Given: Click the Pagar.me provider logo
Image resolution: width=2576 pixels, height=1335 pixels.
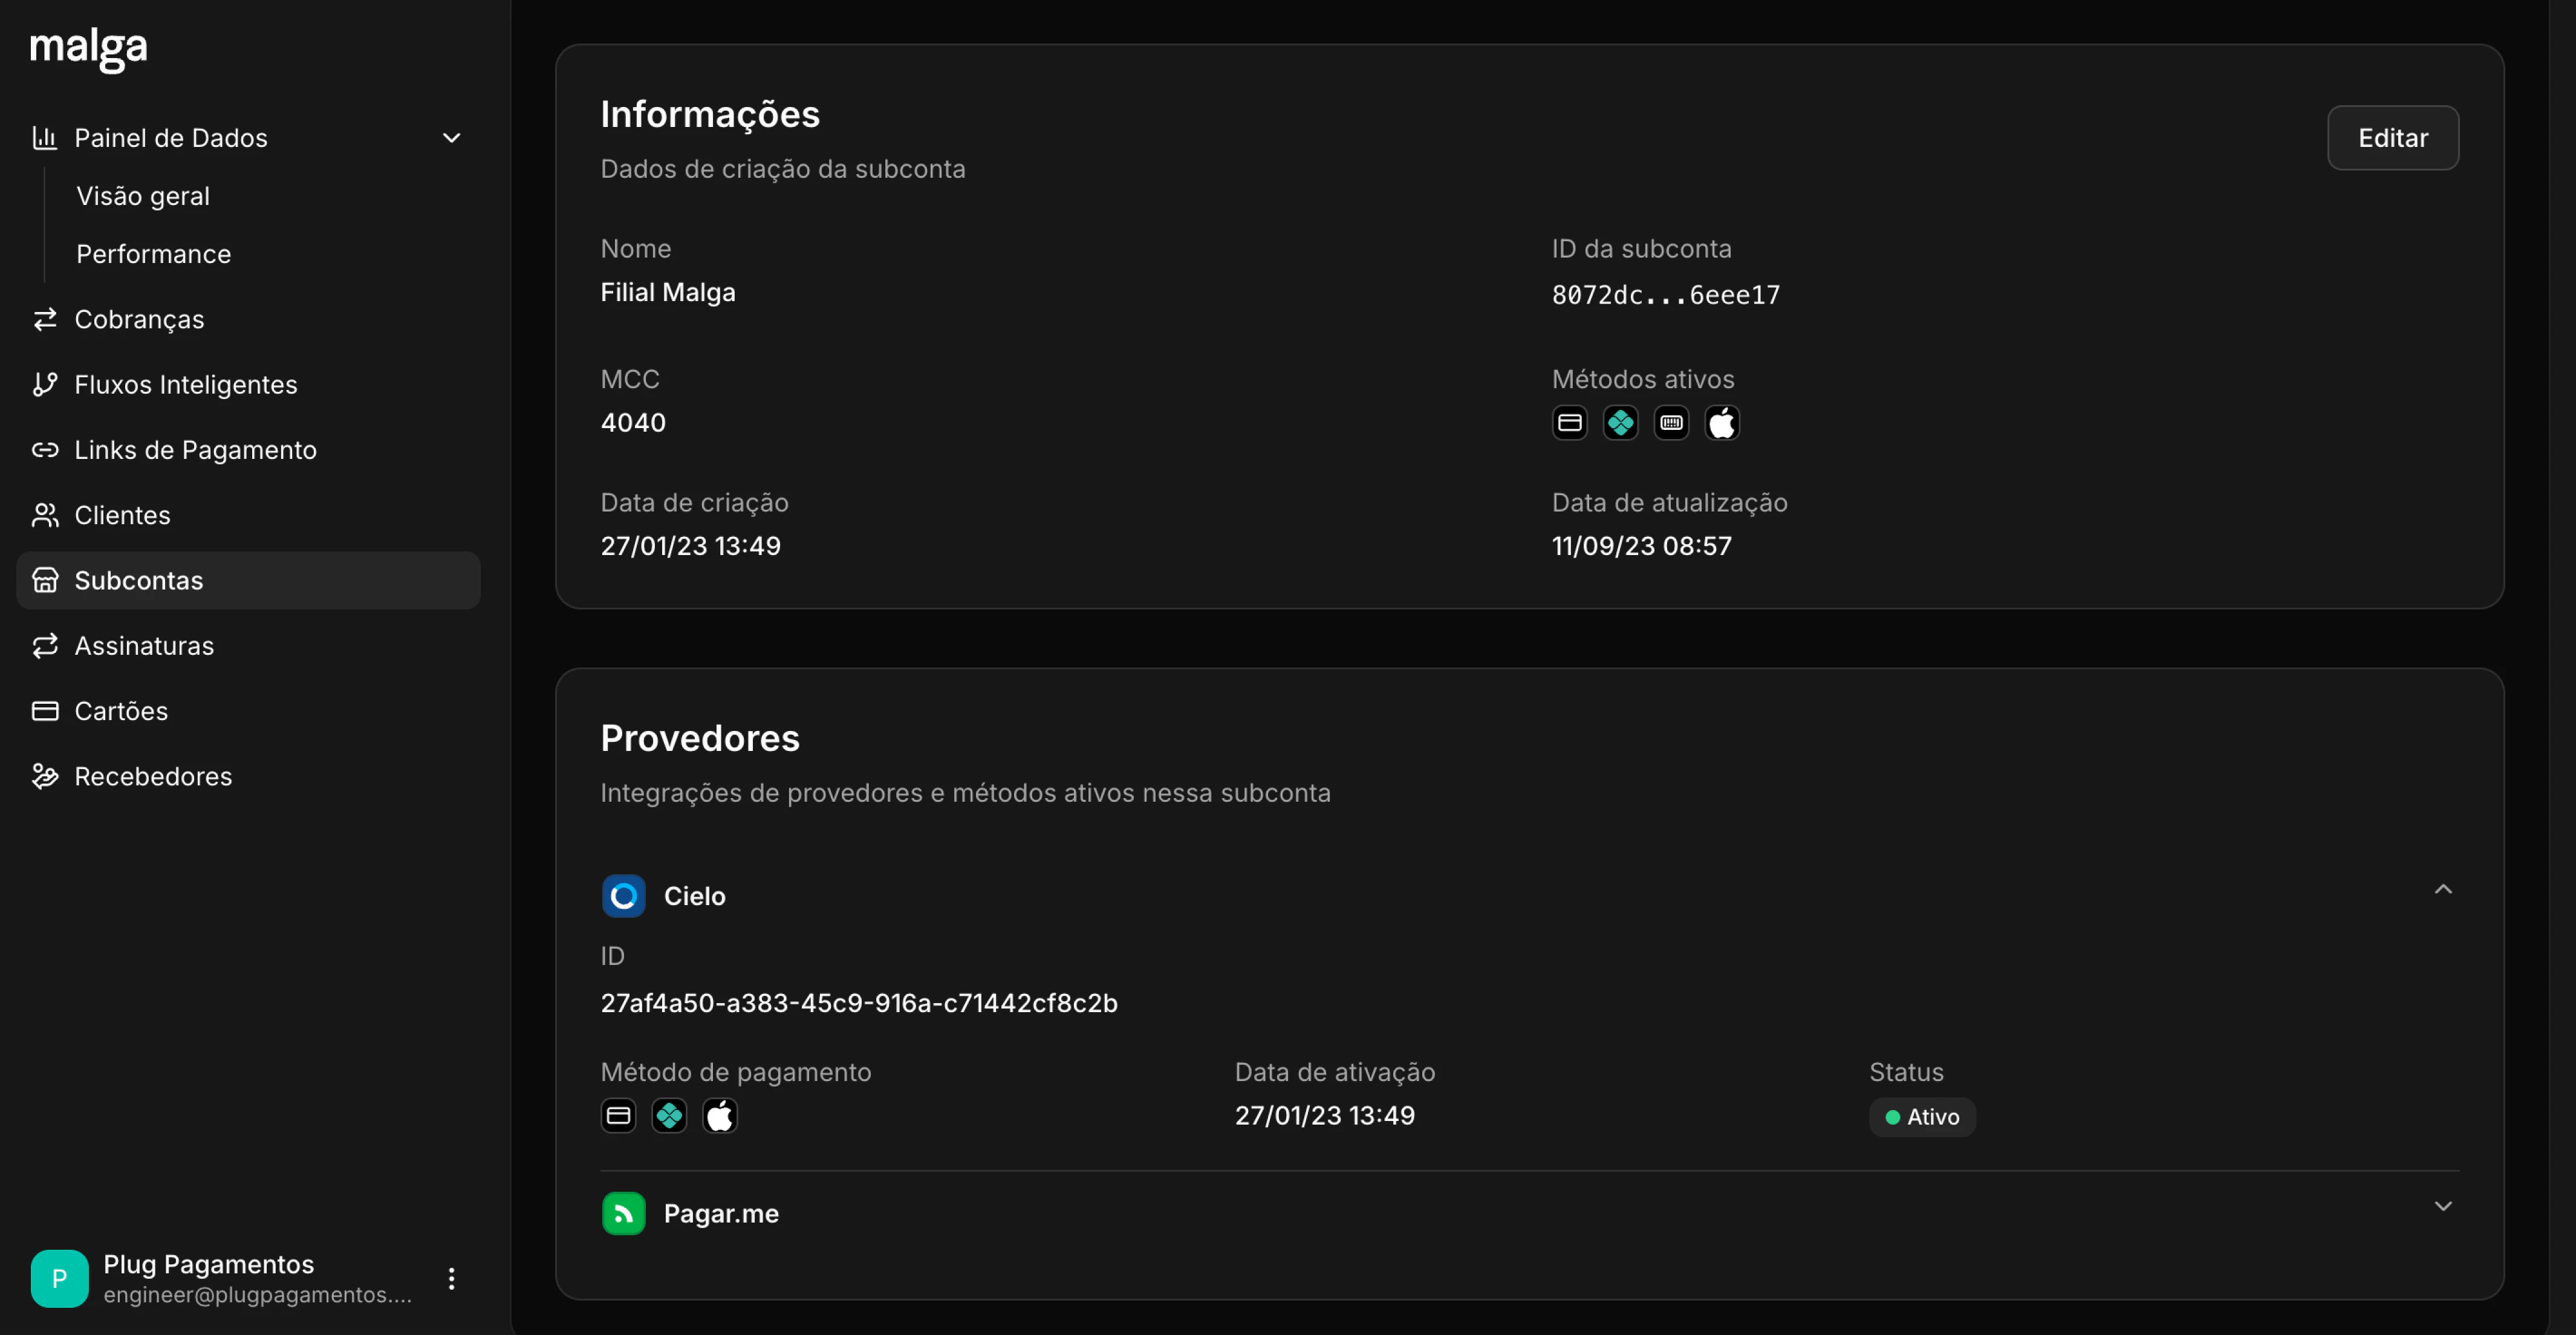Looking at the screenshot, I should (623, 1213).
